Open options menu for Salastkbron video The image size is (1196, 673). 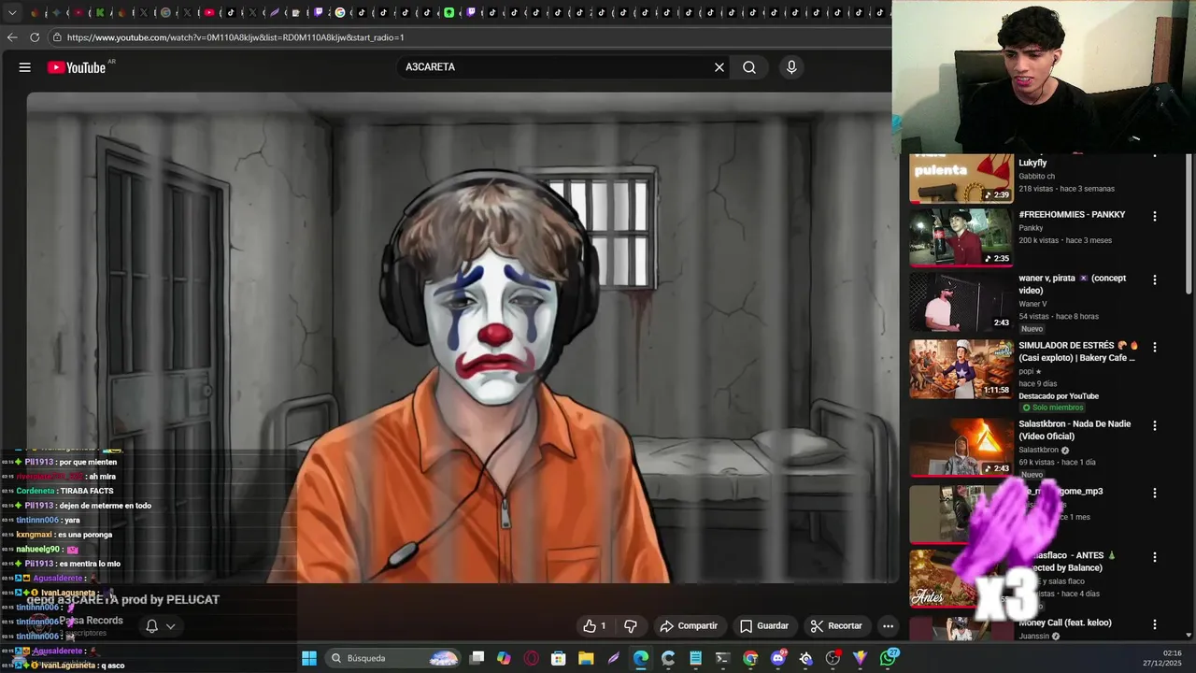(x=1155, y=425)
